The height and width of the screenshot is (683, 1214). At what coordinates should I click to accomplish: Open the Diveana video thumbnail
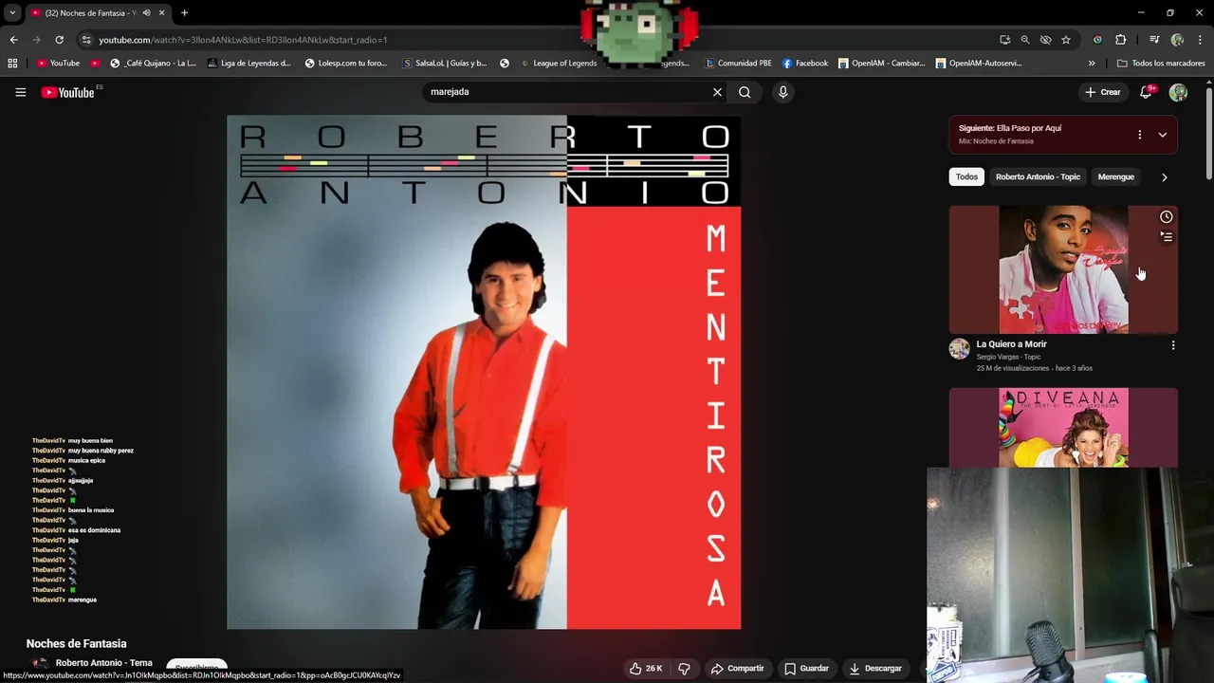(1063, 428)
